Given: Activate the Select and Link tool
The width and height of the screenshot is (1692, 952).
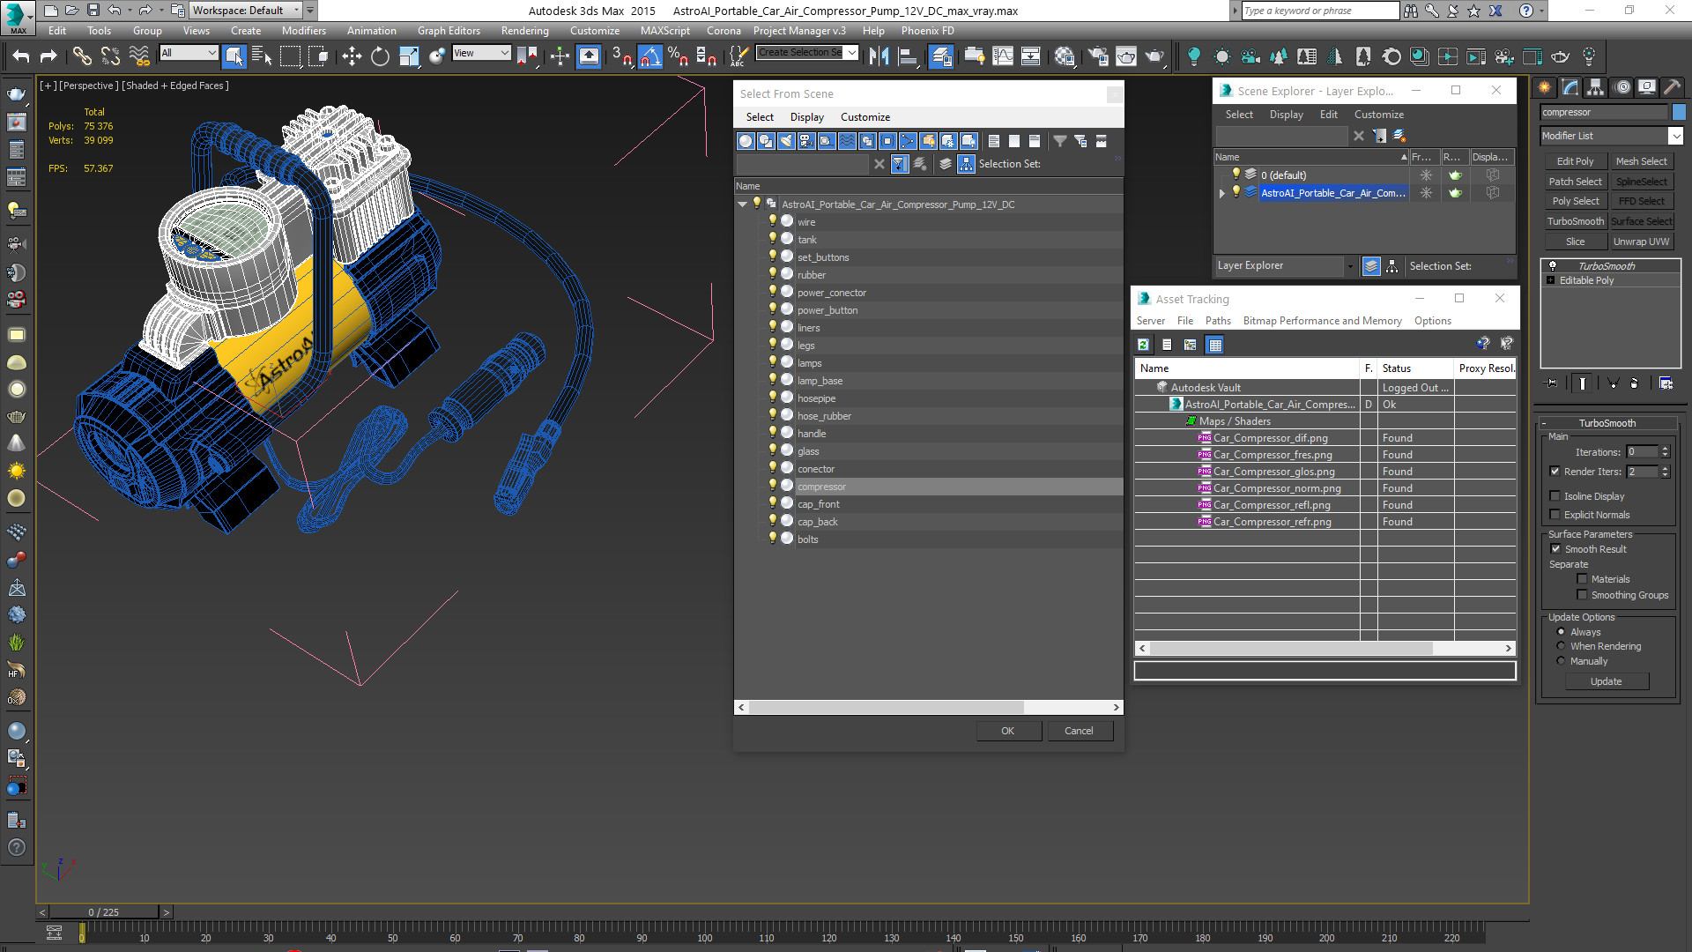Looking at the screenshot, I should pyautogui.click(x=82, y=56).
